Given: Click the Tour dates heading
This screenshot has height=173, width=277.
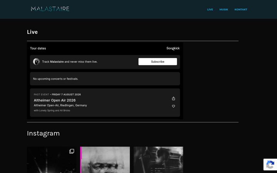Looking at the screenshot, I should tap(38, 48).
